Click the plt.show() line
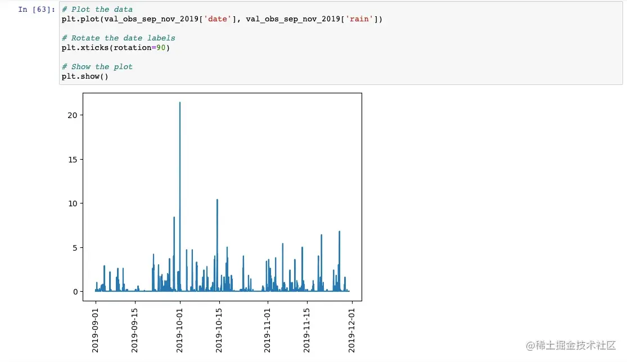Image resolution: width=627 pixels, height=362 pixels. (85, 76)
